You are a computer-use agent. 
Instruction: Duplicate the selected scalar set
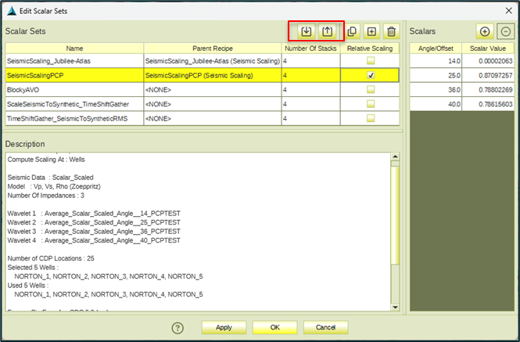(352, 31)
